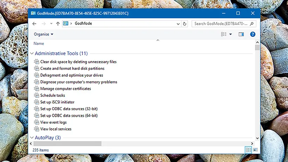Open the Help question mark icon
Viewport: 288px width, 162px height.
(x=252, y=34)
